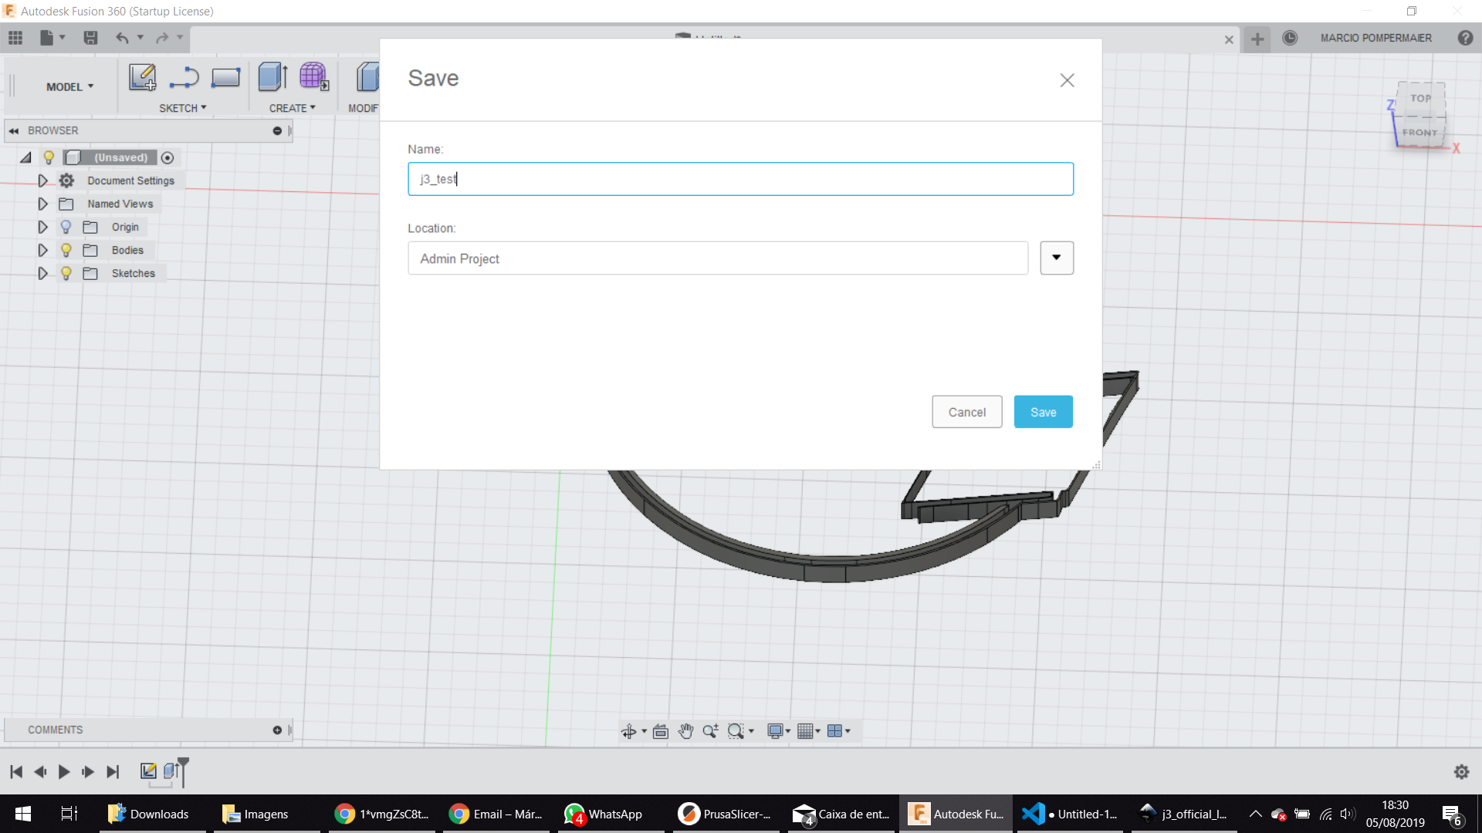The width and height of the screenshot is (1482, 833).
Task: Select the Create Sketch tool
Action: pyautogui.click(x=143, y=77)
